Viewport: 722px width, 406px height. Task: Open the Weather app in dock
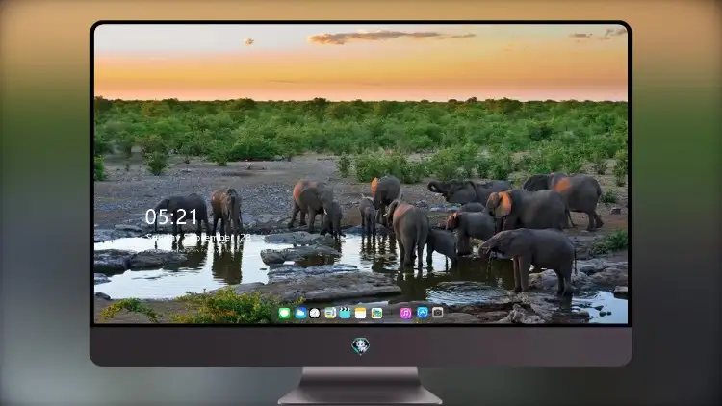click(300, 313)
